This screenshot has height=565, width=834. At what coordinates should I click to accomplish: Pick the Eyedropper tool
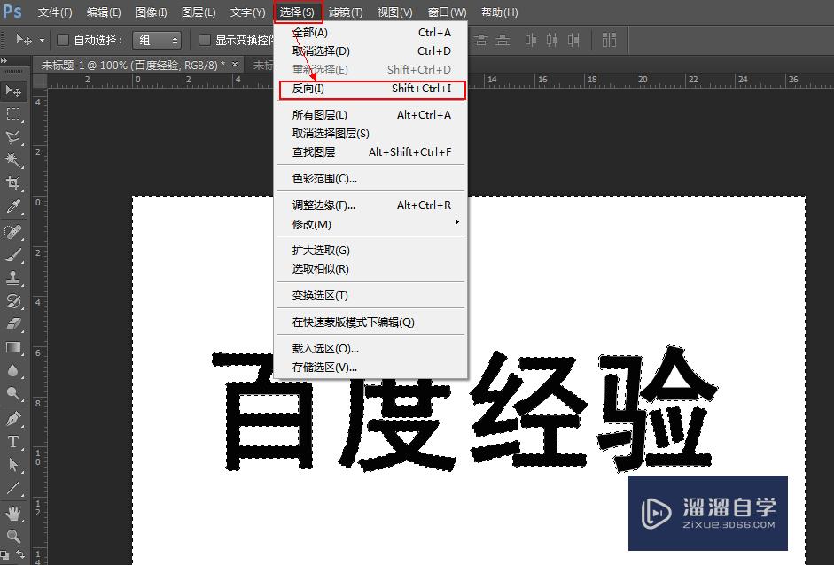(13, 205)
